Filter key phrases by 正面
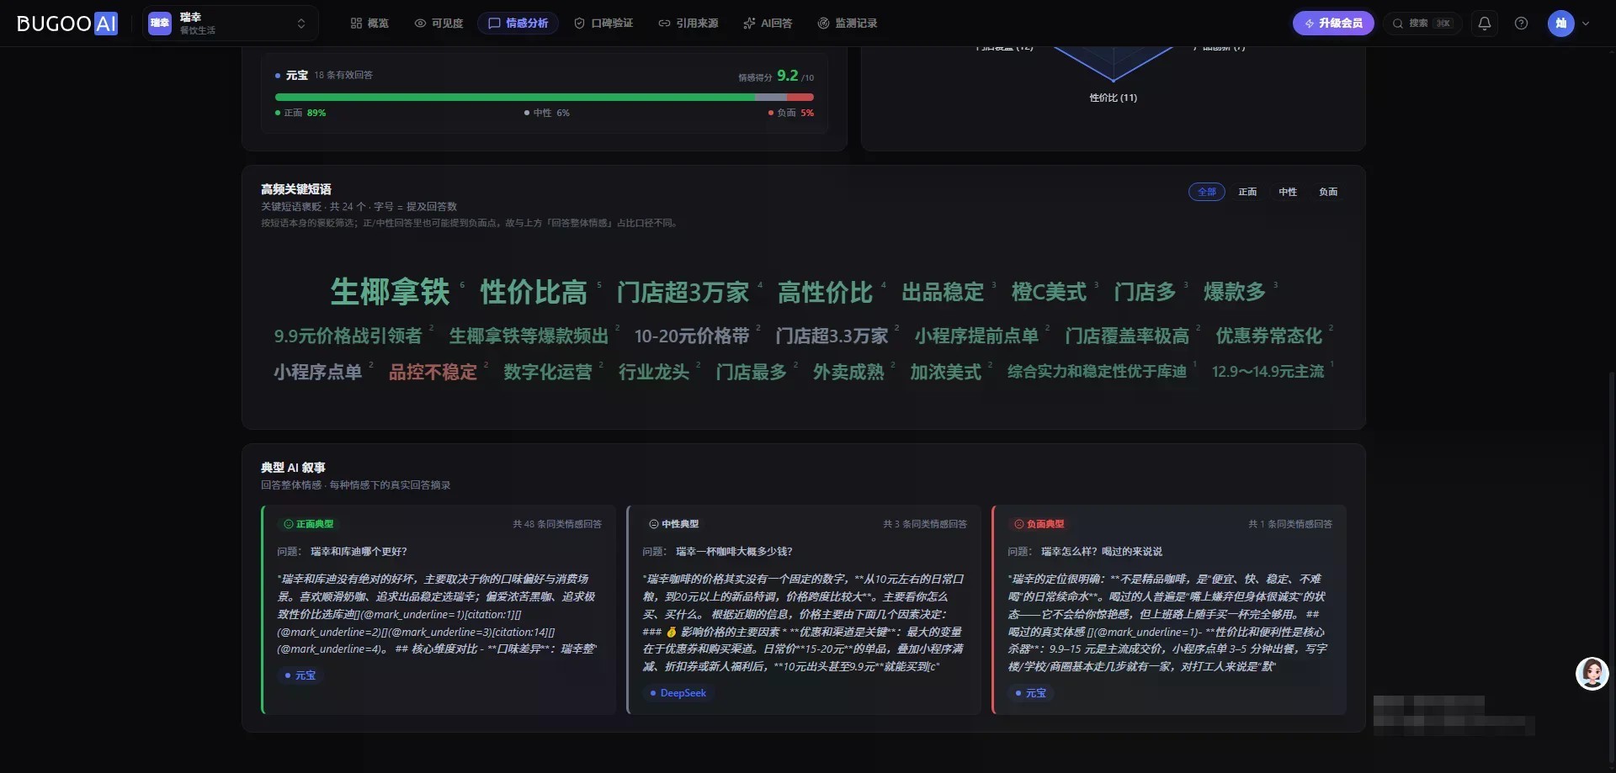Viewport: 1616px width, 773px height. point(1247,192)
